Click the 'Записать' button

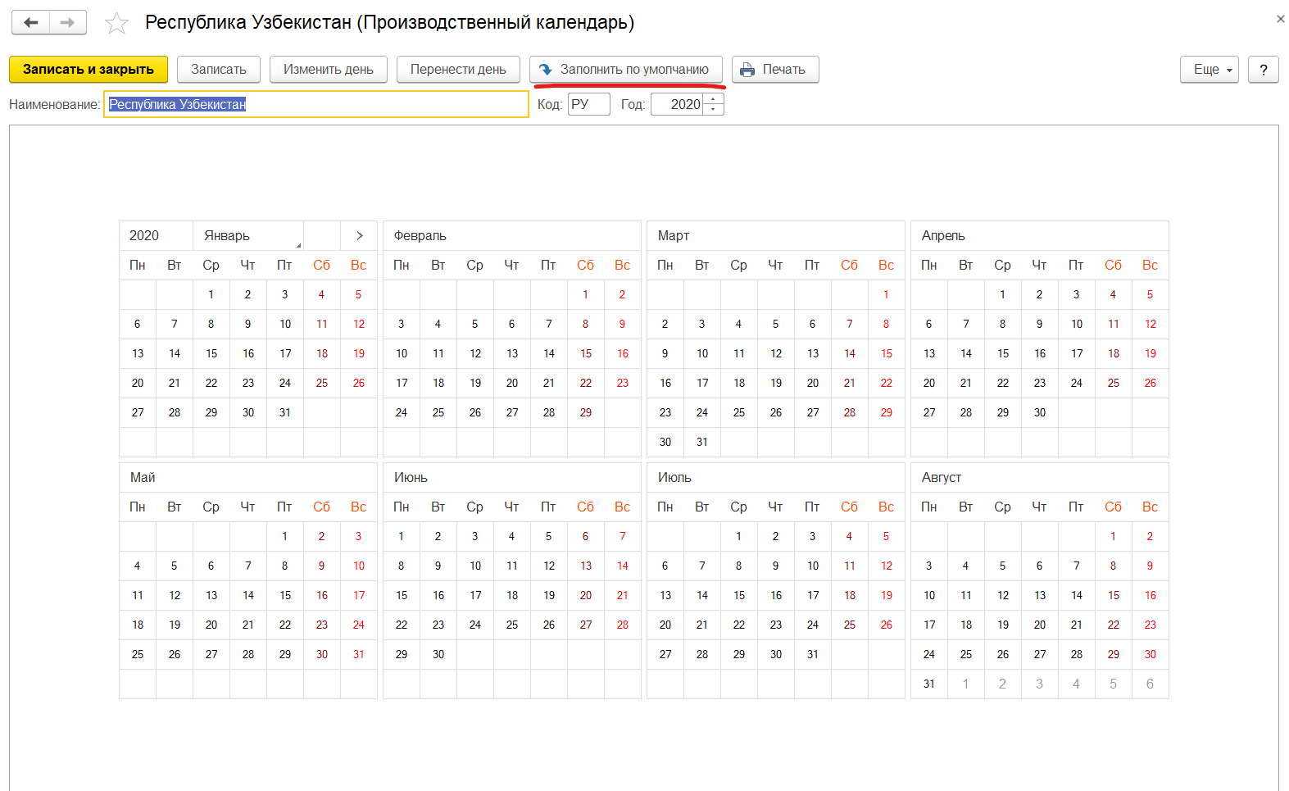[x=219, y=70]
